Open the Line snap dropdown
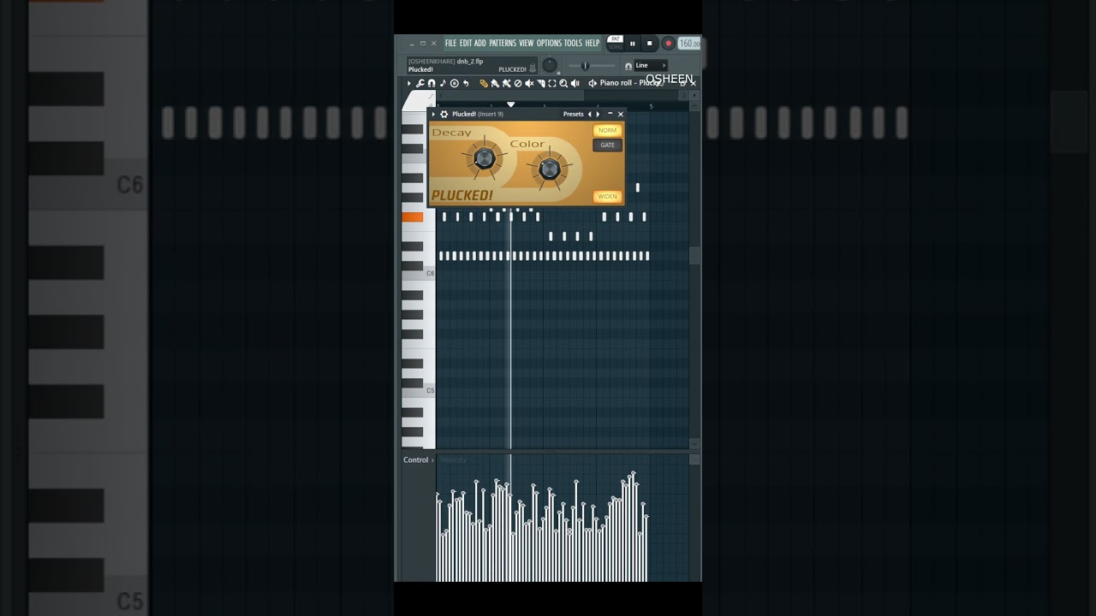Viewport: 1096px width, 616px height. tap(651, 65)
